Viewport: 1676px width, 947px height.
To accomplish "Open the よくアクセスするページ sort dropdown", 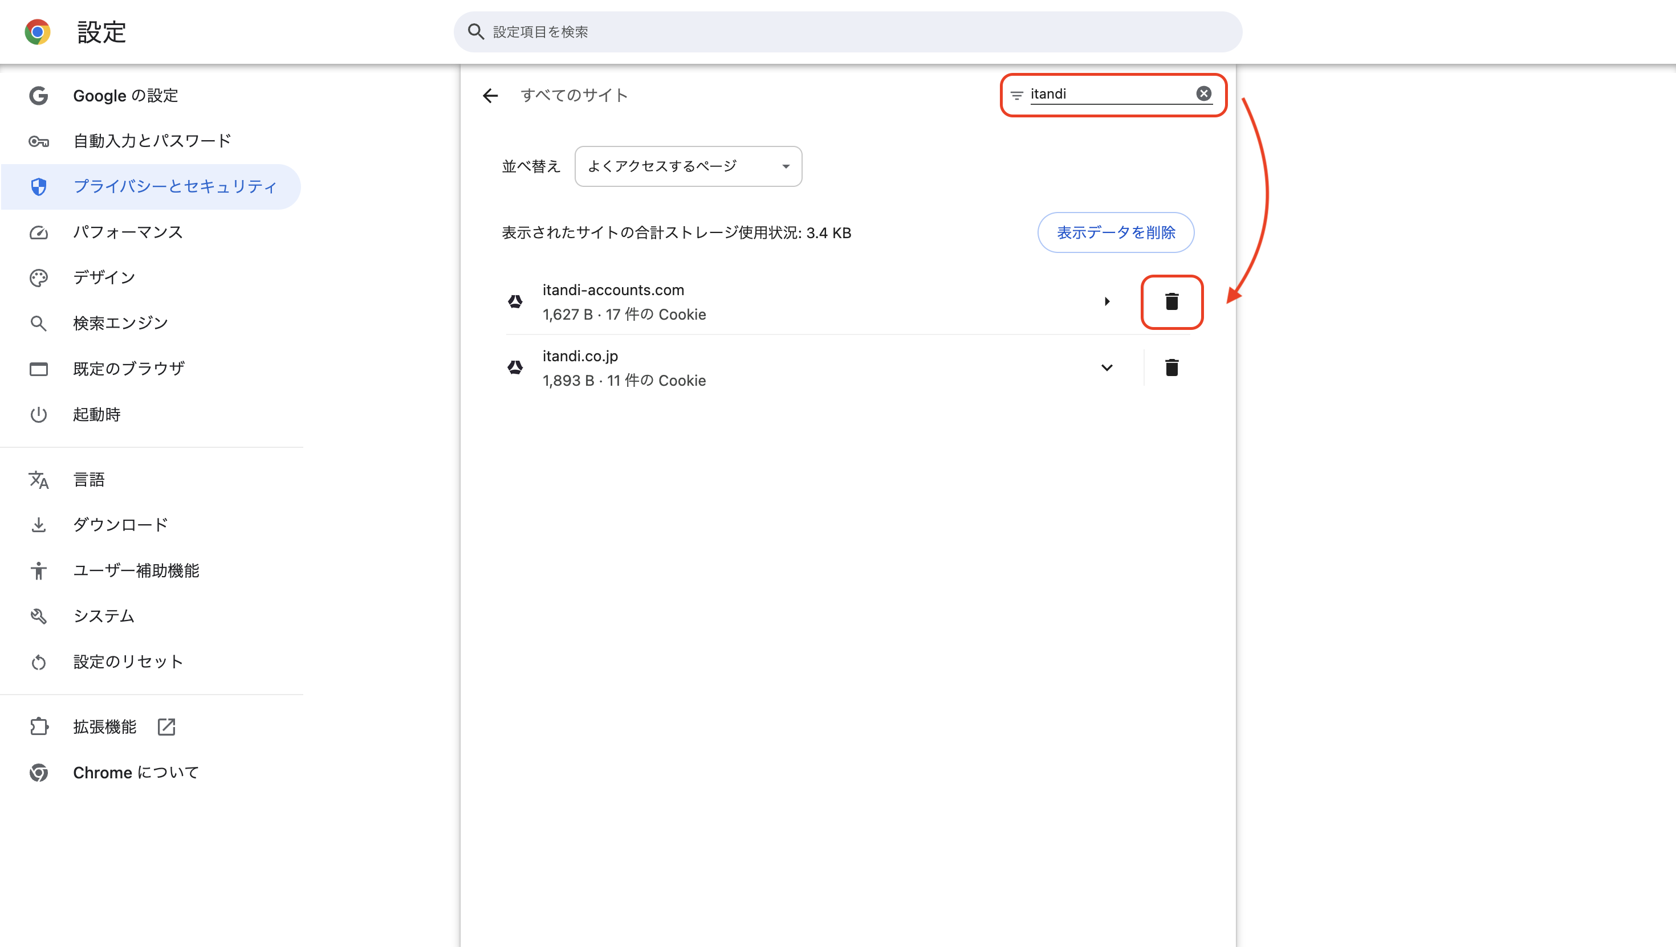I will click(689, 166).
